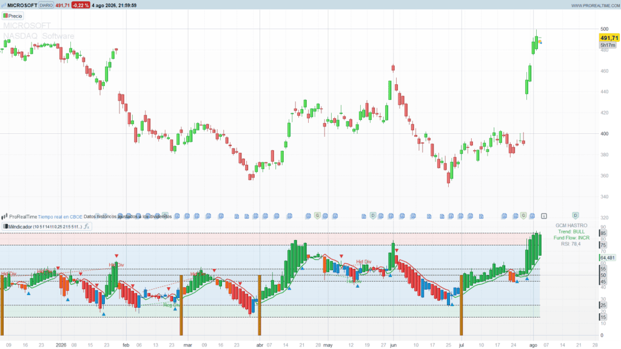Click the 'ago' label on time axis
Viewport: 621px width, 349px height.
pyautogui.click(x=534, y=345)
